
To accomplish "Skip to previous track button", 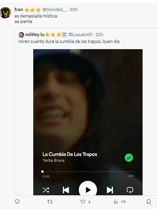I will click(66, 190).
